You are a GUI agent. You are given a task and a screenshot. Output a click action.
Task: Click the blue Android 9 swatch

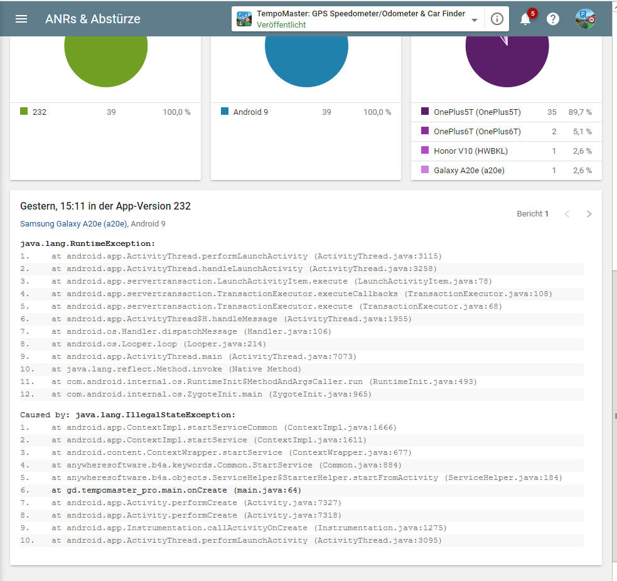coord(225,111)
